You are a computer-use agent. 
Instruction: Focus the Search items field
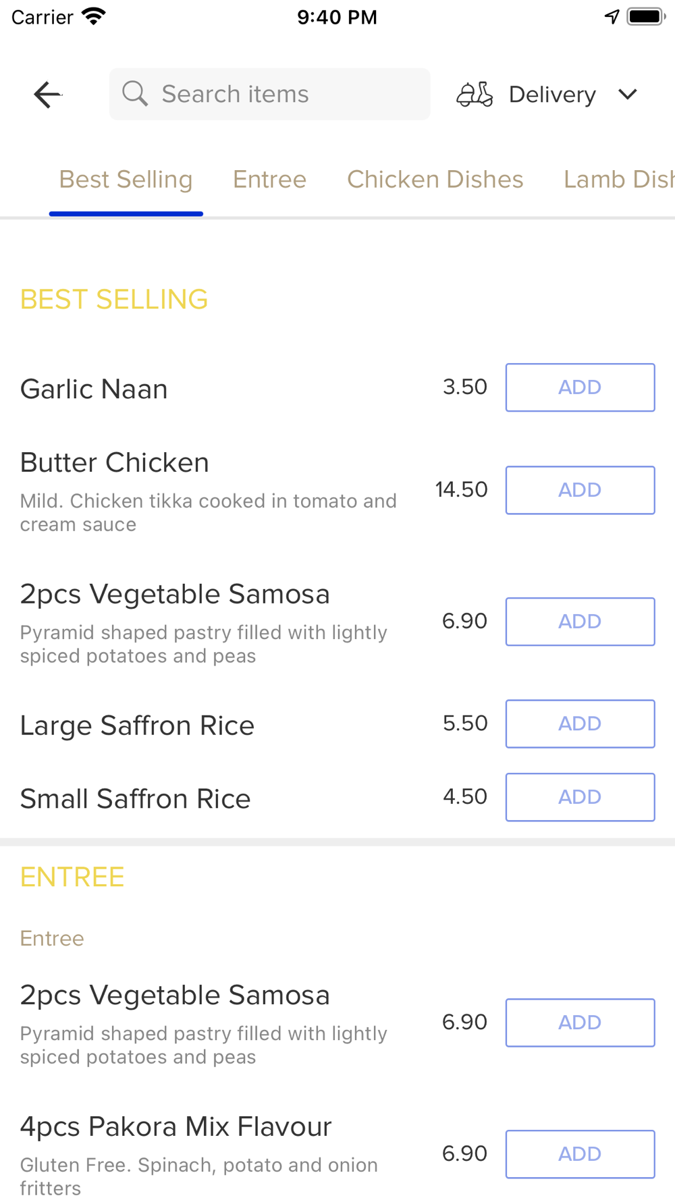click(x=270, y=94)
